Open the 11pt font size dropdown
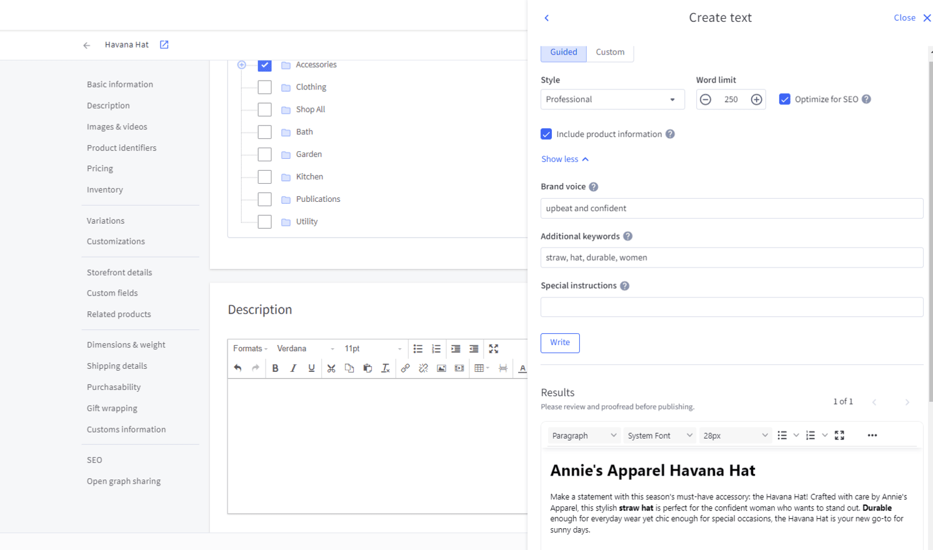 [x=373, y=349]
